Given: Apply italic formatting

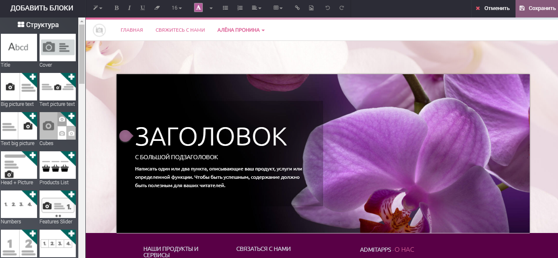Looking at the screenshot, I should tap(130, 8).
